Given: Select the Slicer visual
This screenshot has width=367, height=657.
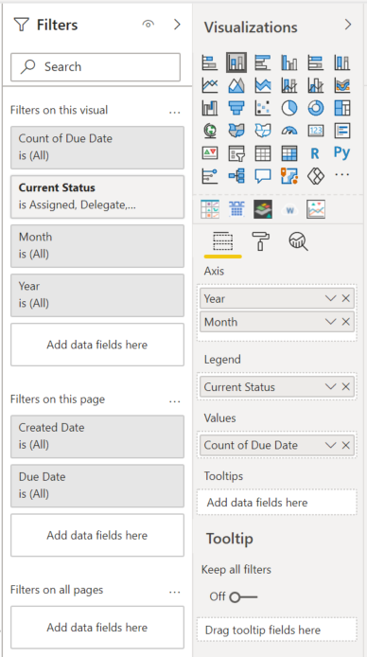Looking at the screenshot, I should [236, 153].
